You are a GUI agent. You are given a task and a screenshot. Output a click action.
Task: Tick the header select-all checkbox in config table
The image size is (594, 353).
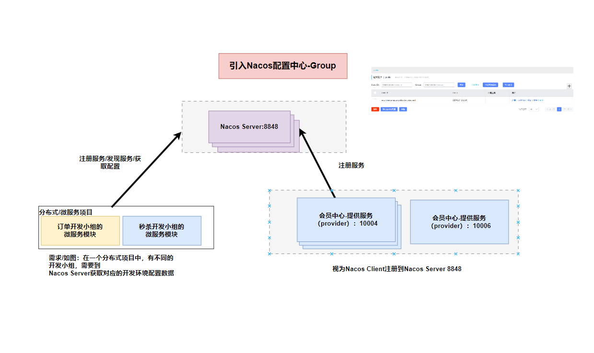[x=375, y=92]
